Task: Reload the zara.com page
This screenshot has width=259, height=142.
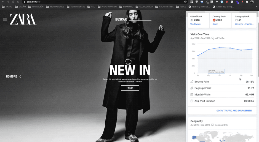Action: click(x=13, y=2)
